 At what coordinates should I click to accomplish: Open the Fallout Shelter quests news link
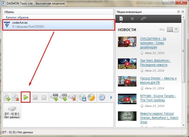(158, 80)
